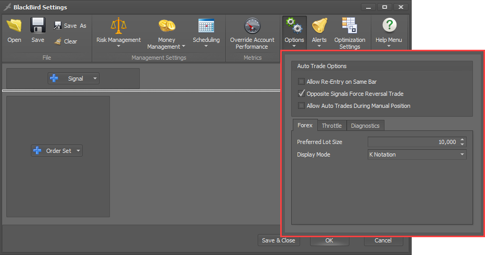Click the Auto Trade Options header

click(x=322, y=66)
